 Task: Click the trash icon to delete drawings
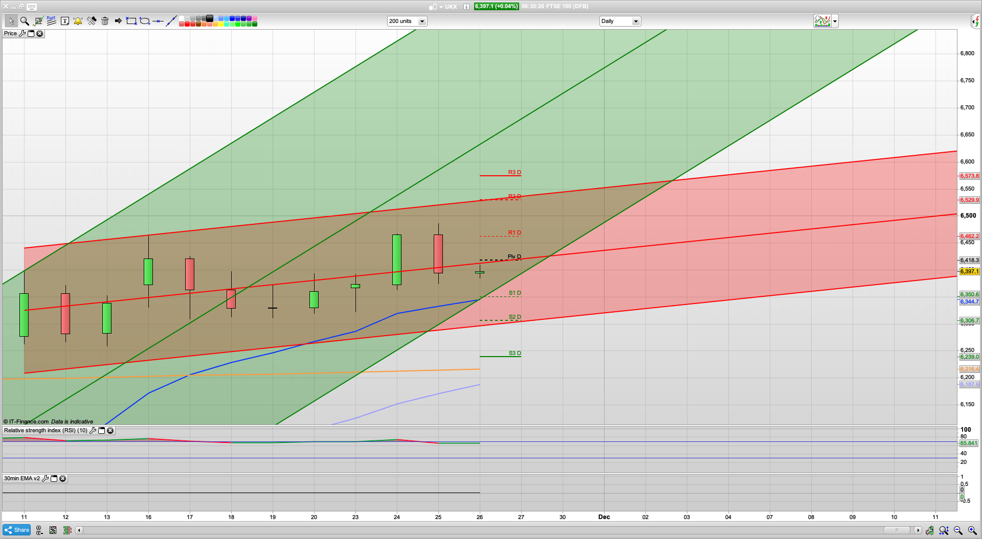[105, 21]
